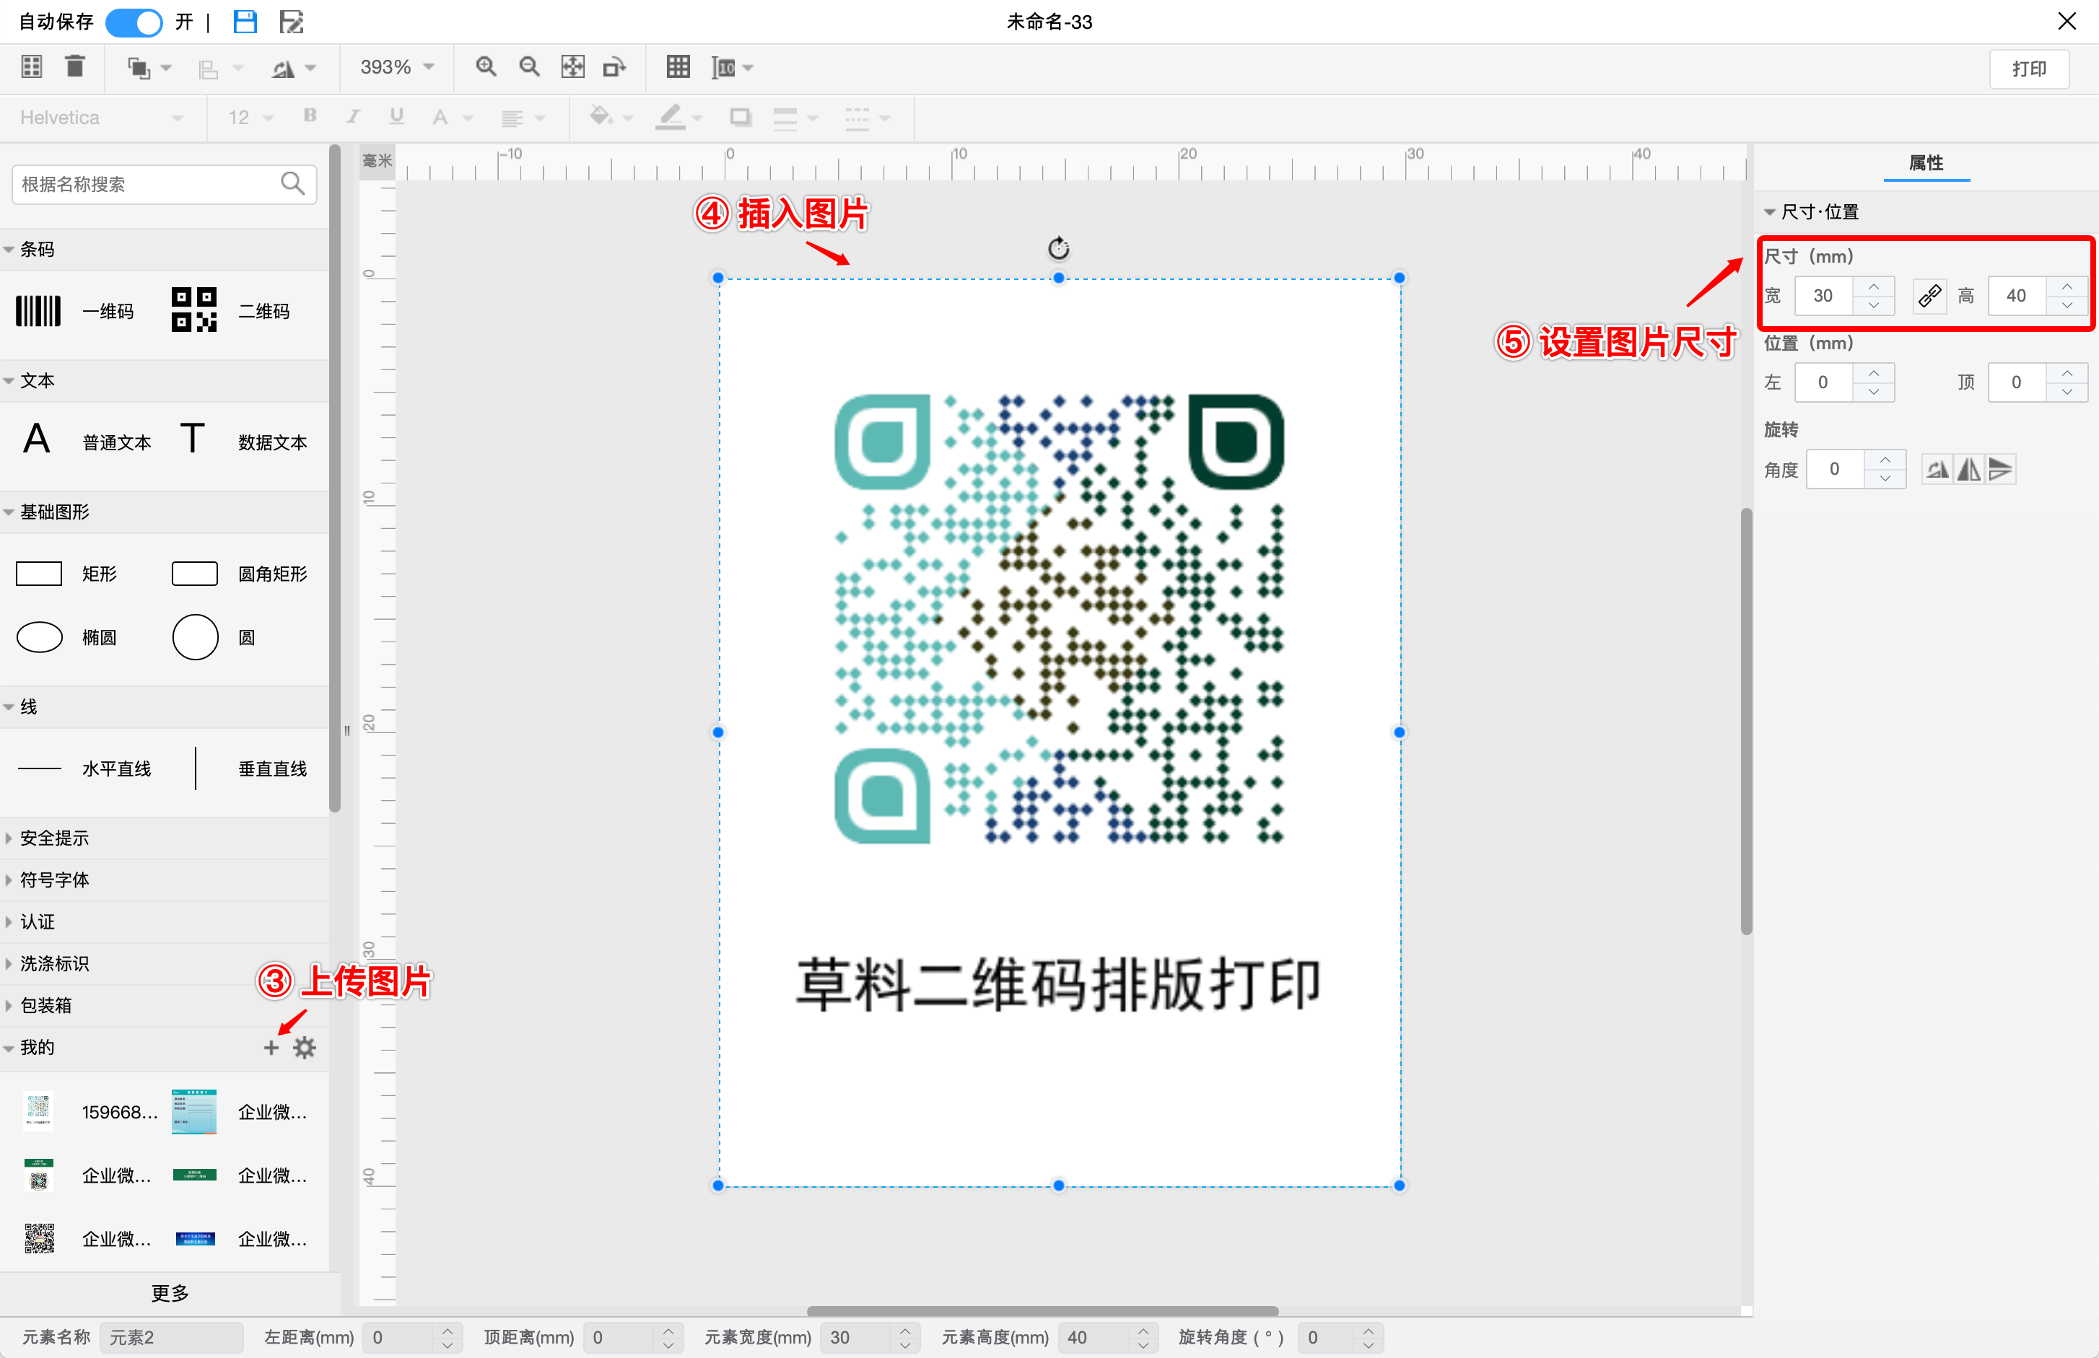Click the shadow effect icon

[x=740, y=116]
